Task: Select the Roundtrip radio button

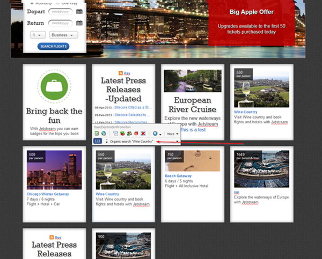Action: [32, 3]
